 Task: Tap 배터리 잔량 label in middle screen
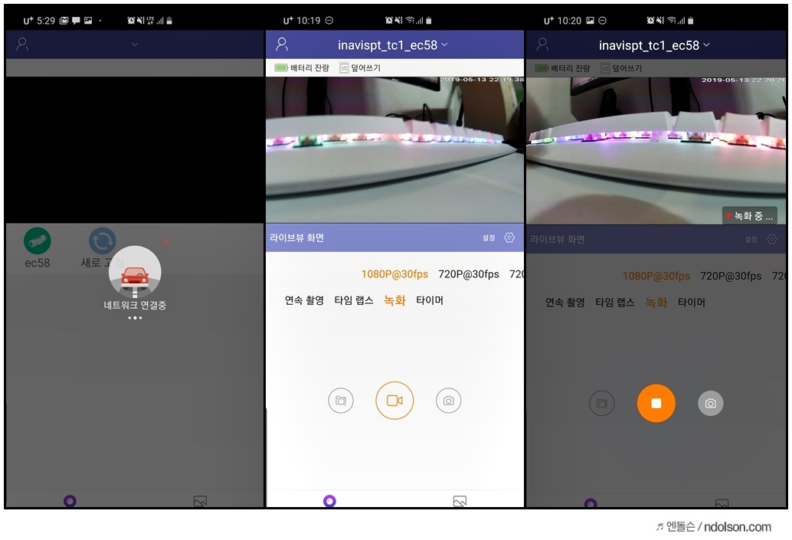[309, 67]
